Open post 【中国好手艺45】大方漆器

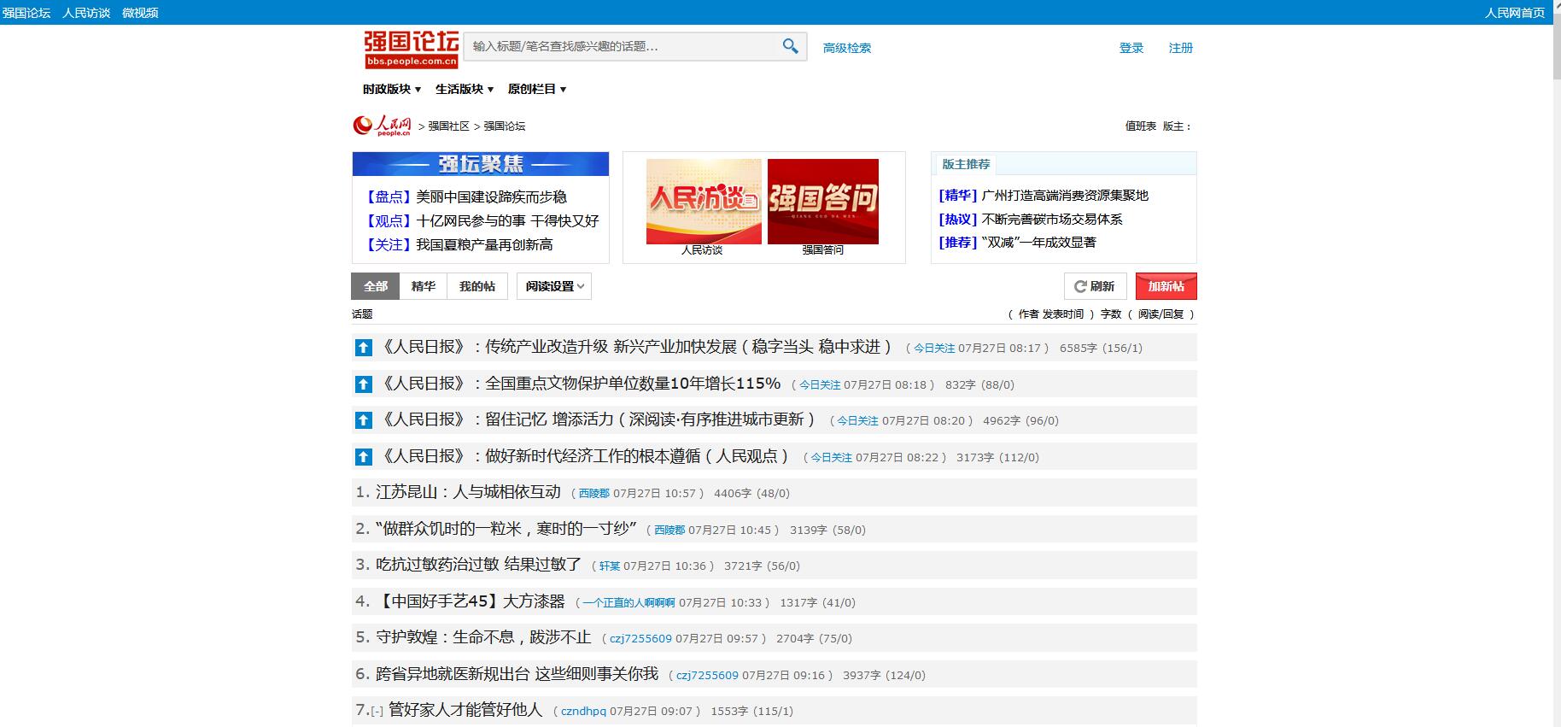(x=471, y=601)
